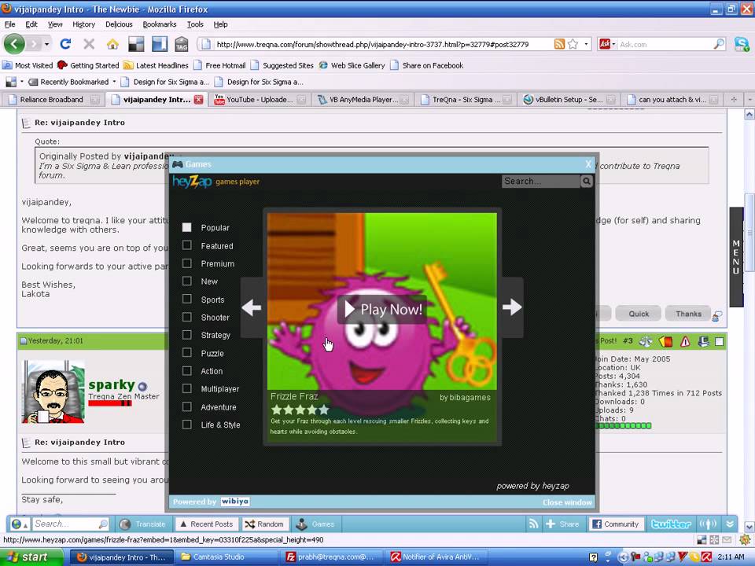Check the New games category box
755x566 pixels.
tap(187, 281)
